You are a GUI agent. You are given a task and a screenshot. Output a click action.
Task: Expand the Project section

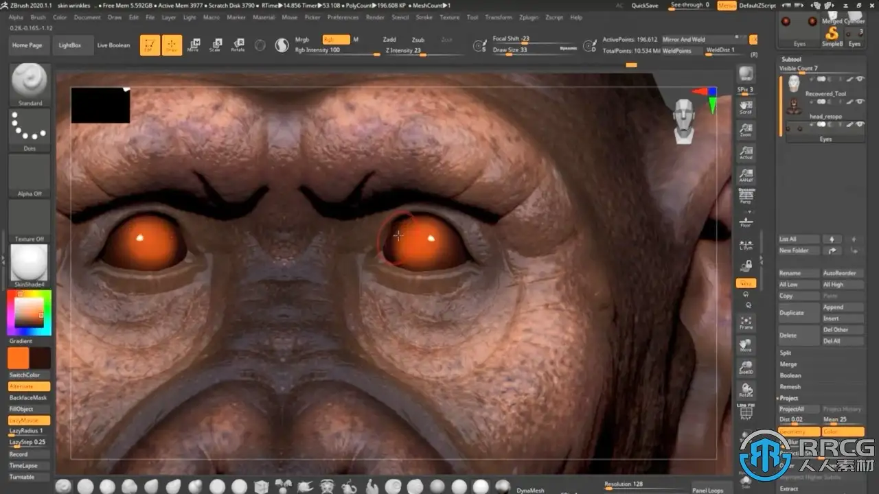coord(789,398)
